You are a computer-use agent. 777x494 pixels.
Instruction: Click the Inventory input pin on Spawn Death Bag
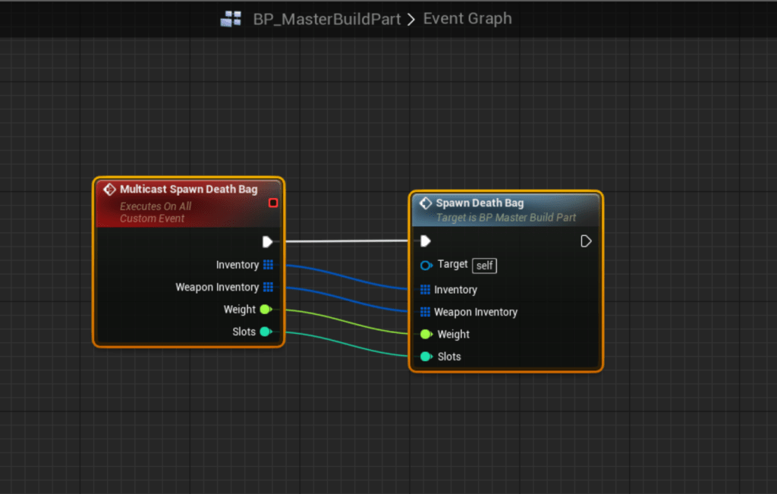pyautogui.click(x=425, y=290)
